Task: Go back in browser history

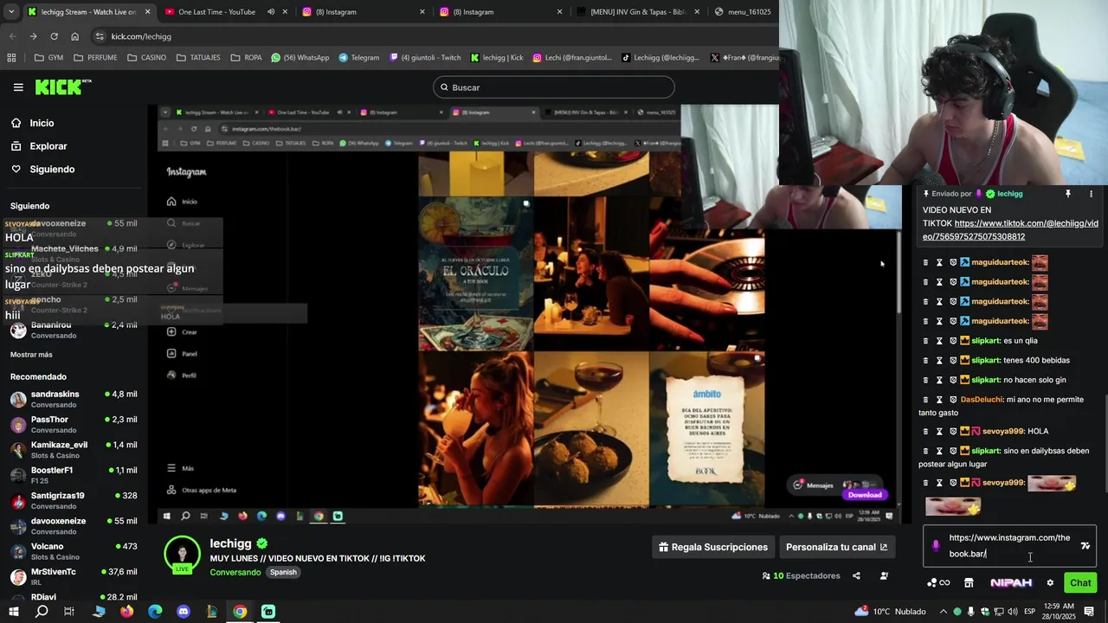Action: [12, 36]
